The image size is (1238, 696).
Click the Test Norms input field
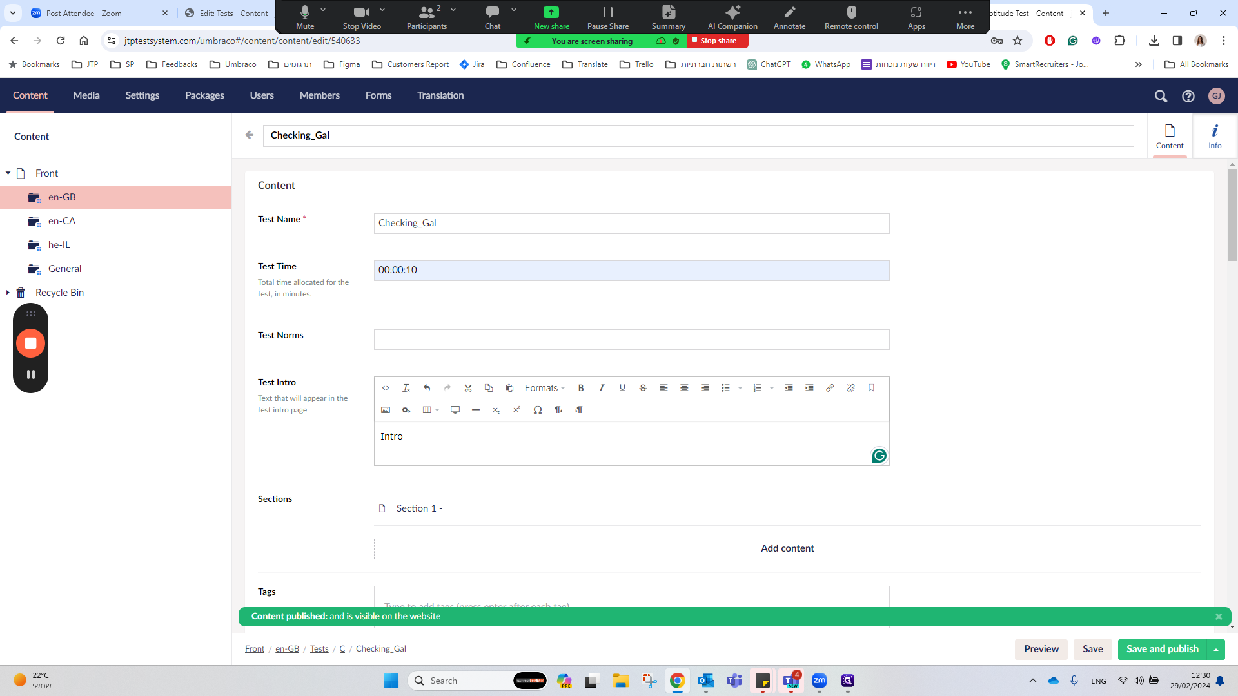(632, 340)
